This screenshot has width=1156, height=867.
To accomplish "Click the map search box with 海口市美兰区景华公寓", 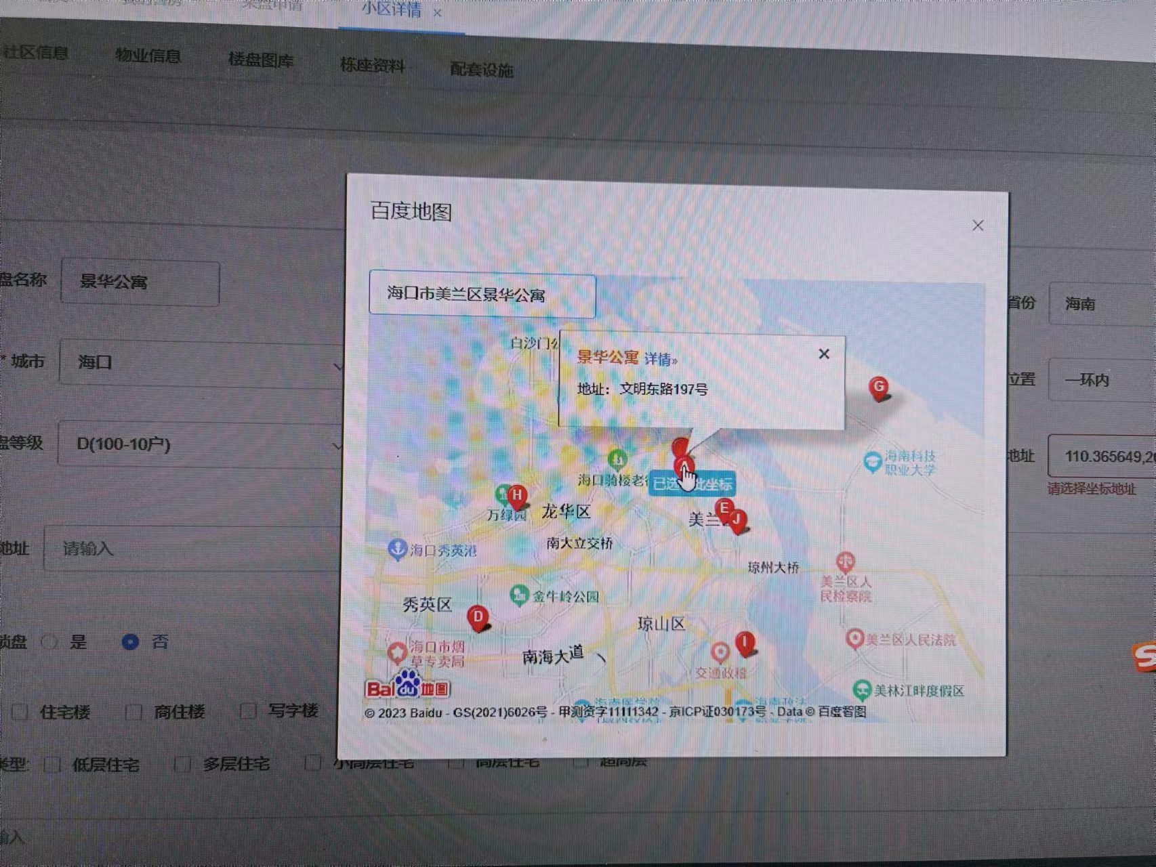I will click(x=482, y=295).
